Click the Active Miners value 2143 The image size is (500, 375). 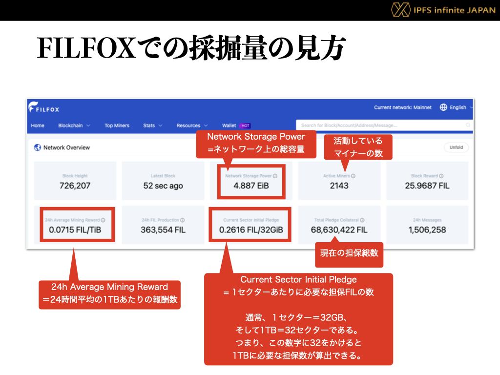pyautogui.click(x=339, y=186)
